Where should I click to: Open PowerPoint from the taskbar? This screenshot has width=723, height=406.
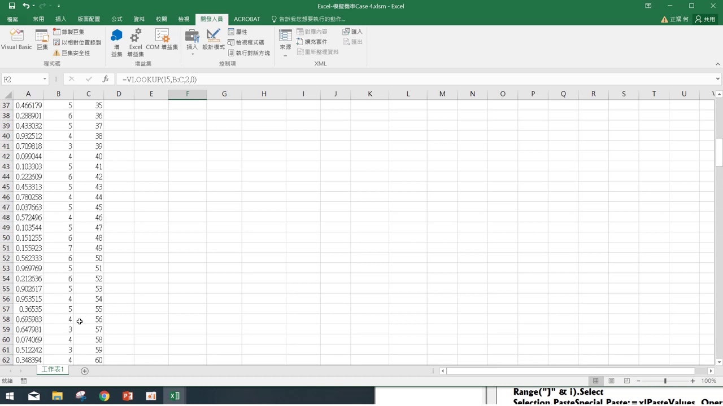128,396
